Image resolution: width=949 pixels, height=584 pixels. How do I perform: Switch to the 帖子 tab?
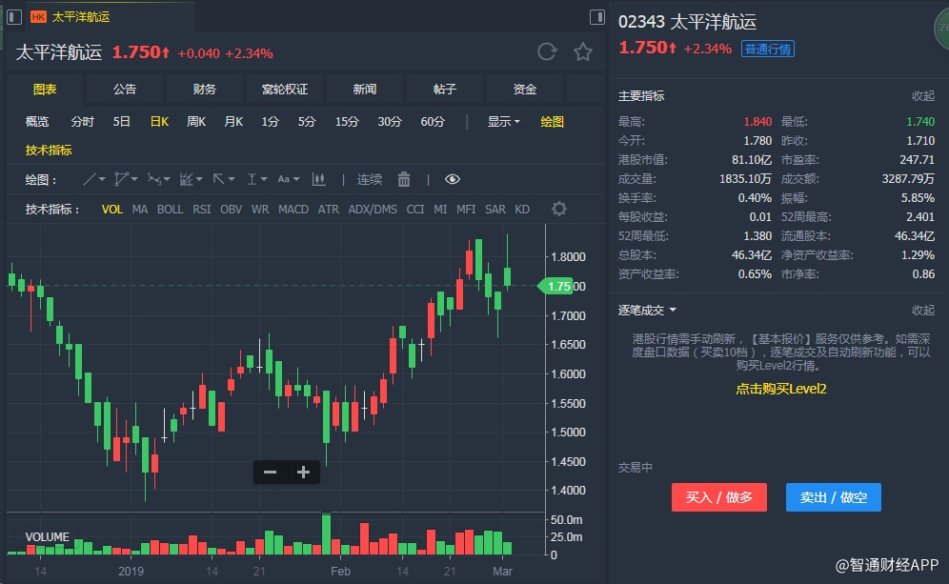click(444, 89)
